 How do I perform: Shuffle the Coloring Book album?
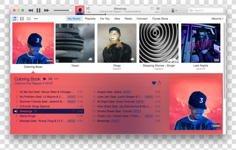click(x=50, y=79)
